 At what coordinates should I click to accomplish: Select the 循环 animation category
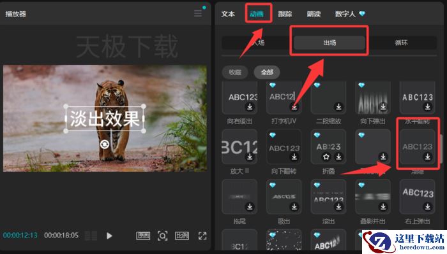click(401, 43)
